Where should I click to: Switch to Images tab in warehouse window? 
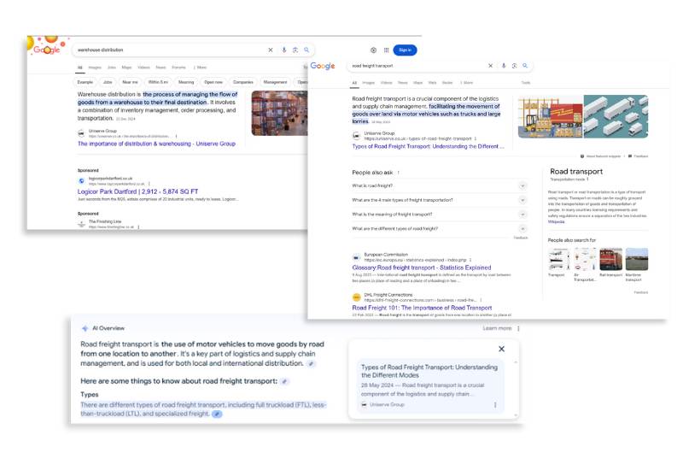tap(95, 68)
